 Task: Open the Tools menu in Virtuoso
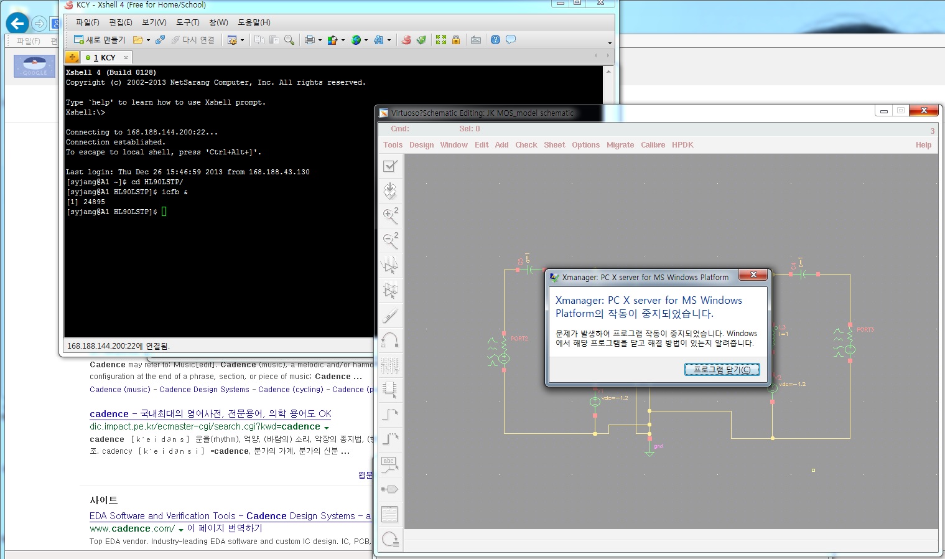pos(393,144)
